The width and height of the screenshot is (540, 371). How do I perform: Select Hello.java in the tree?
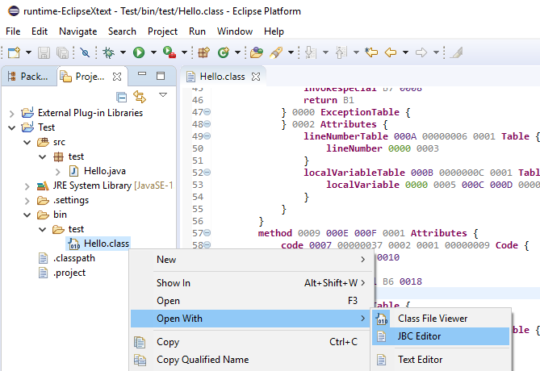[98, 171]
